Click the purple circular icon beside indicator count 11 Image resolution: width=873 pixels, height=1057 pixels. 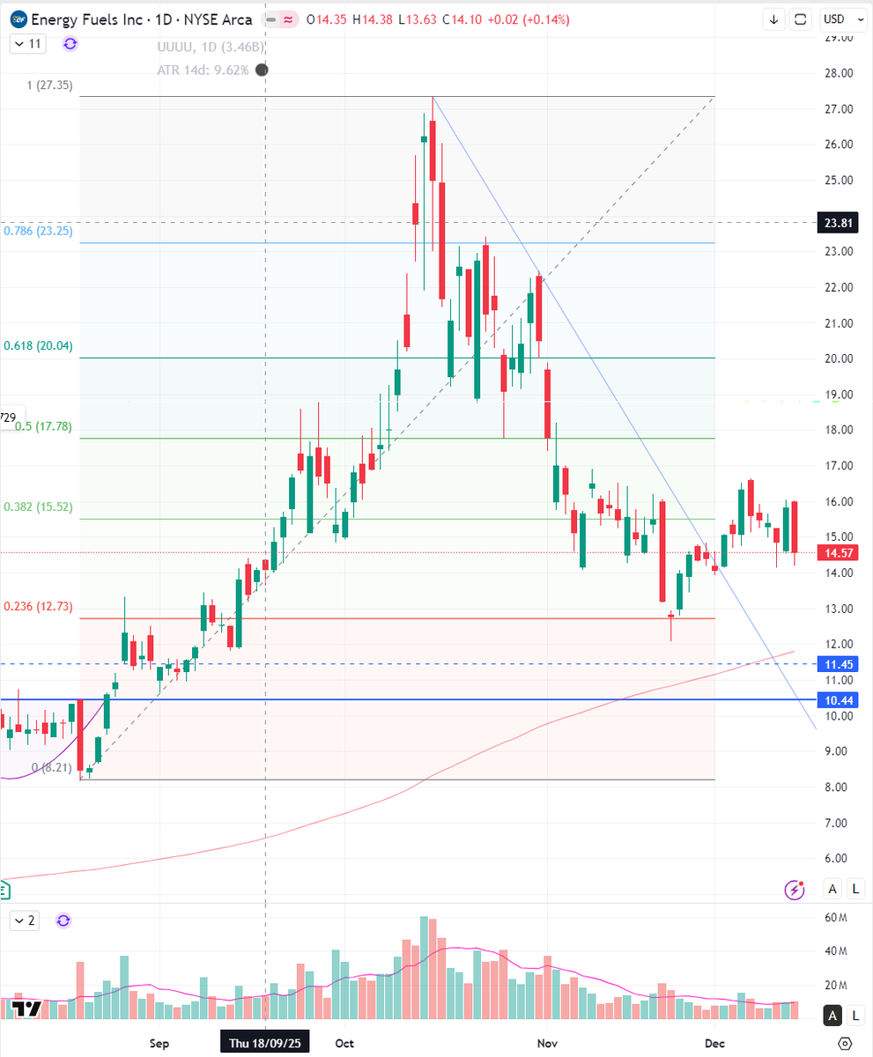70,43
